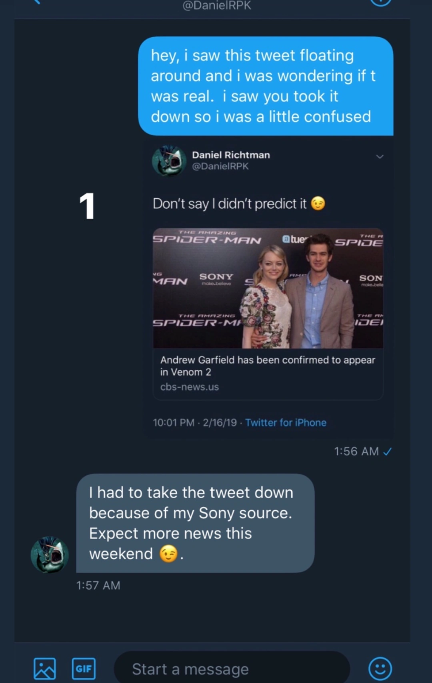Open conversation info icon at top right
Image resolution: width=432 pixels, height=683 pixels.
(x=380, y=2)
